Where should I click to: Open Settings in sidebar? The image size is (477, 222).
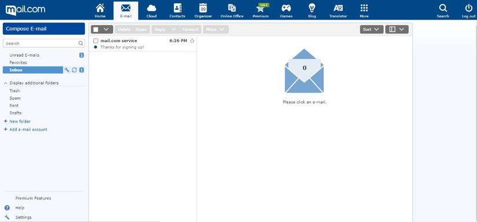coord(24,217)
